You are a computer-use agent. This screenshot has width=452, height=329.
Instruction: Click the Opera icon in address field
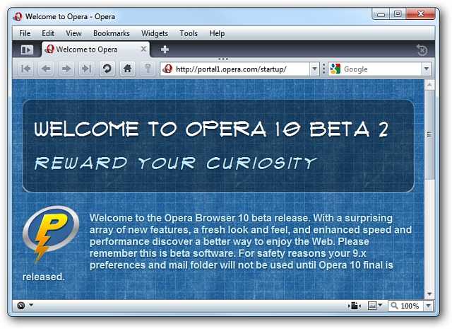click(x=167, y=69)
